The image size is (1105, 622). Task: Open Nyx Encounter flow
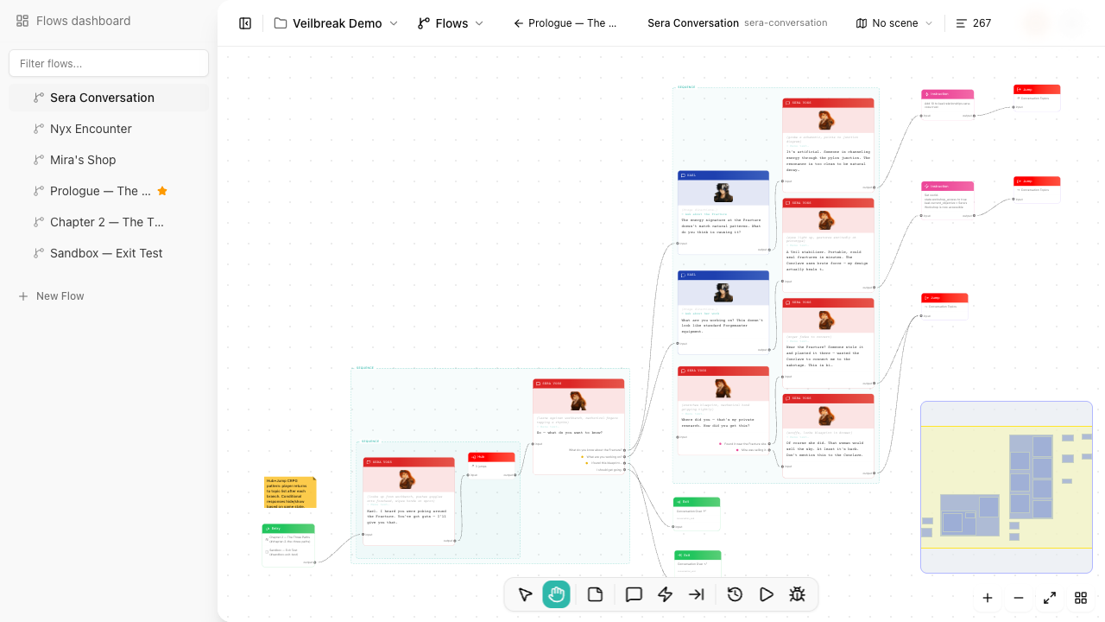[x=109, y=129]
